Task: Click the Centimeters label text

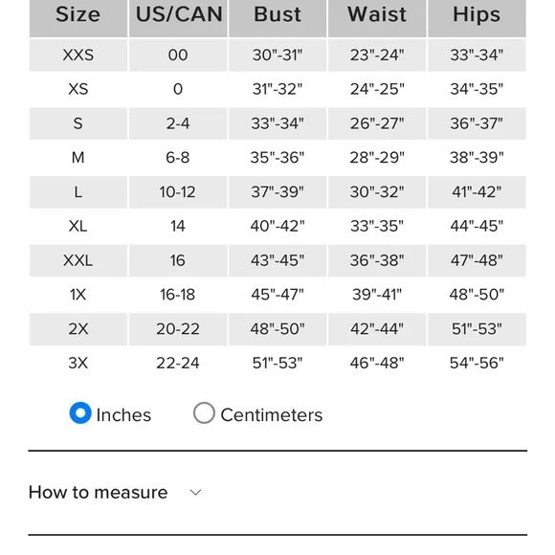Action: coord(272,415)
